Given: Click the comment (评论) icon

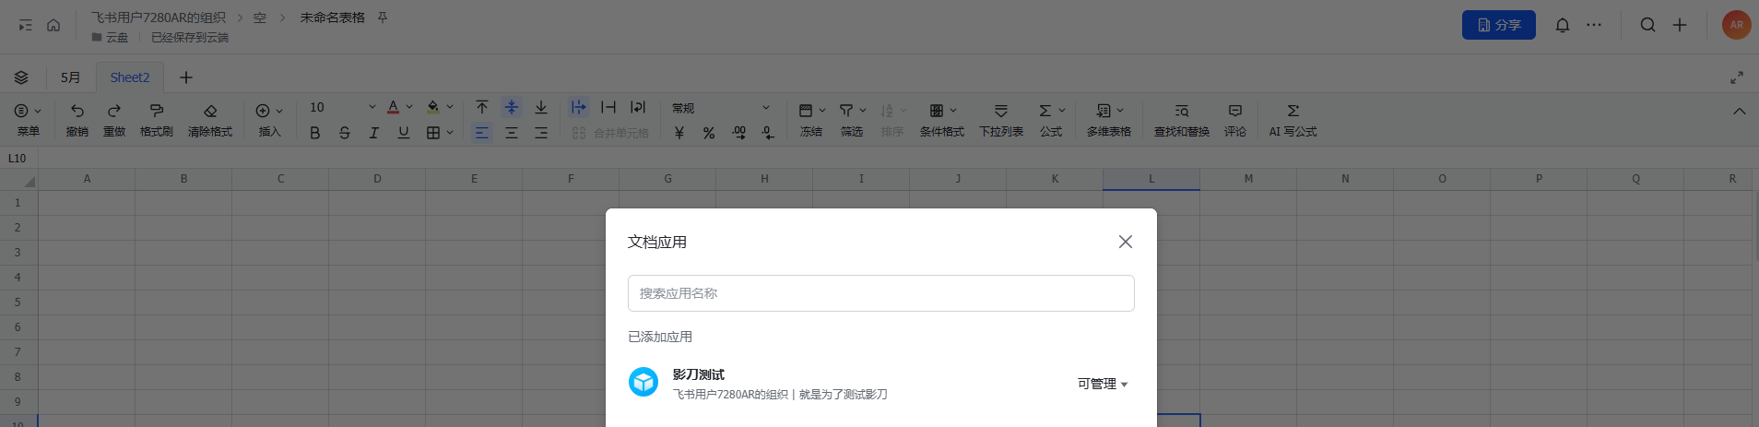Looking at the screenshot, I should click(1234, 111).
